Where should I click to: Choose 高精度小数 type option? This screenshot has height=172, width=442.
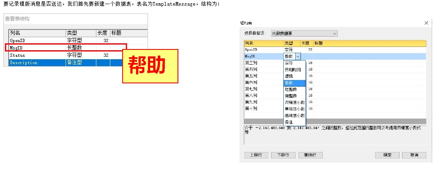294,116
